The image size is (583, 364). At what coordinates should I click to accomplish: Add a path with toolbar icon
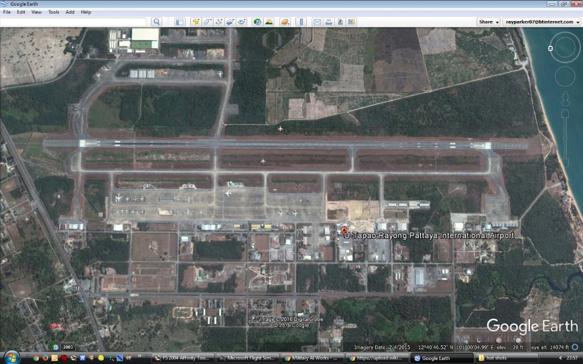point(219,22)
